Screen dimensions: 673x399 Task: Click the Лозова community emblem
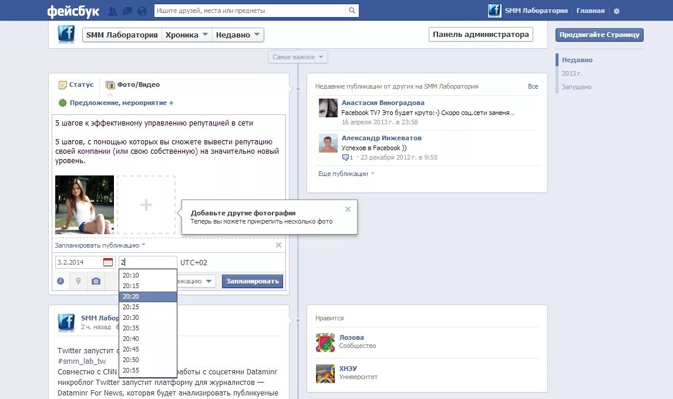tap(325, 342)
